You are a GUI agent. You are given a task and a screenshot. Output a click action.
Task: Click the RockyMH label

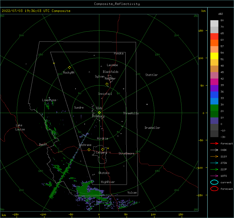coord(69,73)
